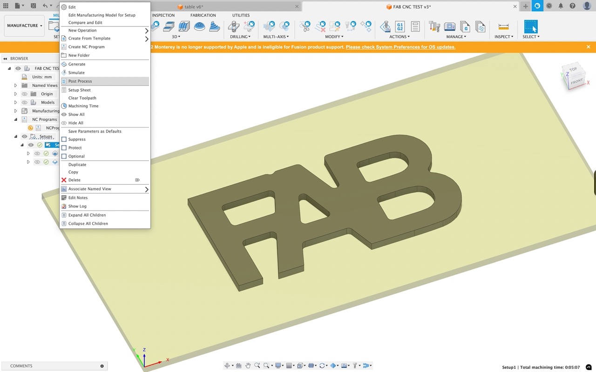
Task: Click the Delete Passes icon in Modify
Action: [320, 26]
